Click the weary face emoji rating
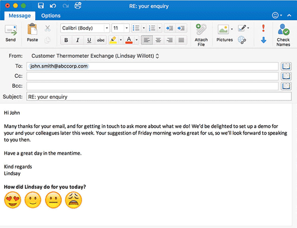297x228 pixels. pyautogui.click(x=73, y=200)
